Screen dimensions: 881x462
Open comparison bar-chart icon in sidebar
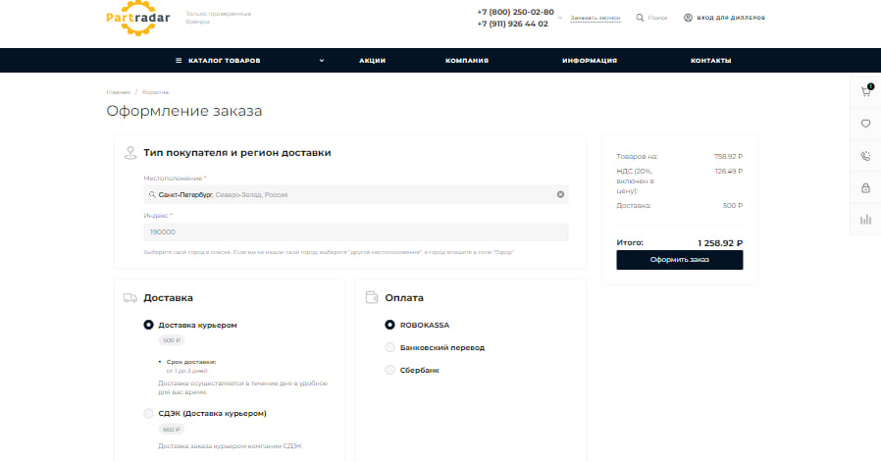tap(866, 220)
